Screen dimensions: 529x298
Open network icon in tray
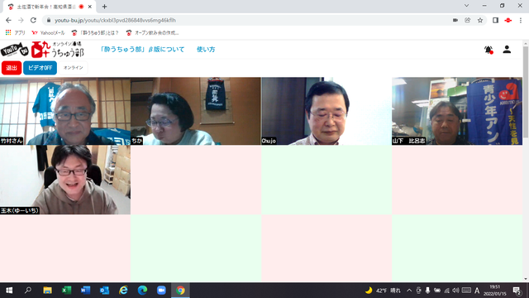pyautogui.click(x=446, y=291)
